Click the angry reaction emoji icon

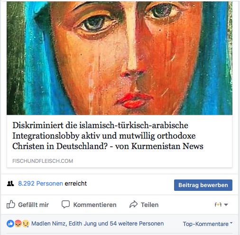click(18, 224)
